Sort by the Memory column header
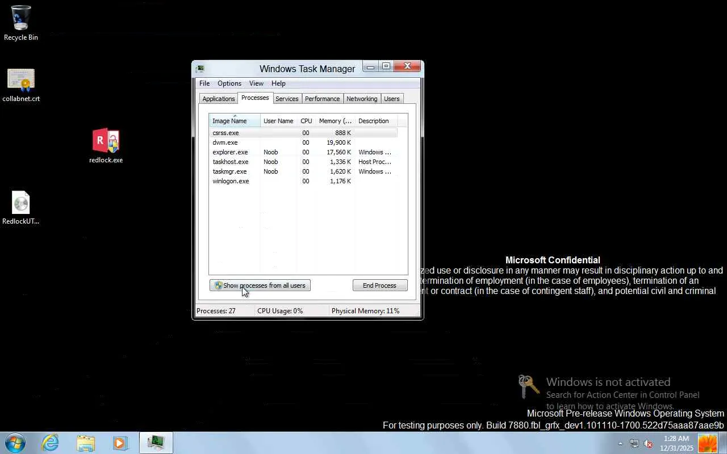Viewport: 727px width, 454px height. pyautogui.click(x=335, y=121)
